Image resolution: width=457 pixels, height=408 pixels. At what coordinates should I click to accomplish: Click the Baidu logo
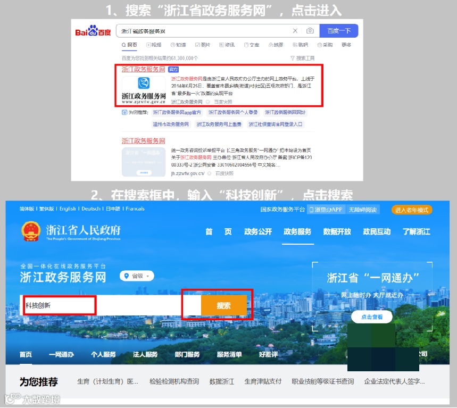coord(93,31)
